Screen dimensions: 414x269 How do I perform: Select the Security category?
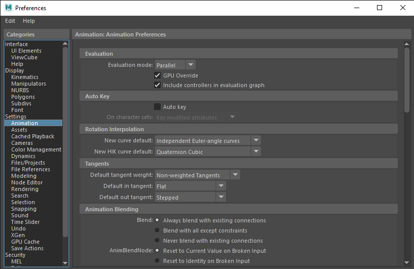click(15, 255)
